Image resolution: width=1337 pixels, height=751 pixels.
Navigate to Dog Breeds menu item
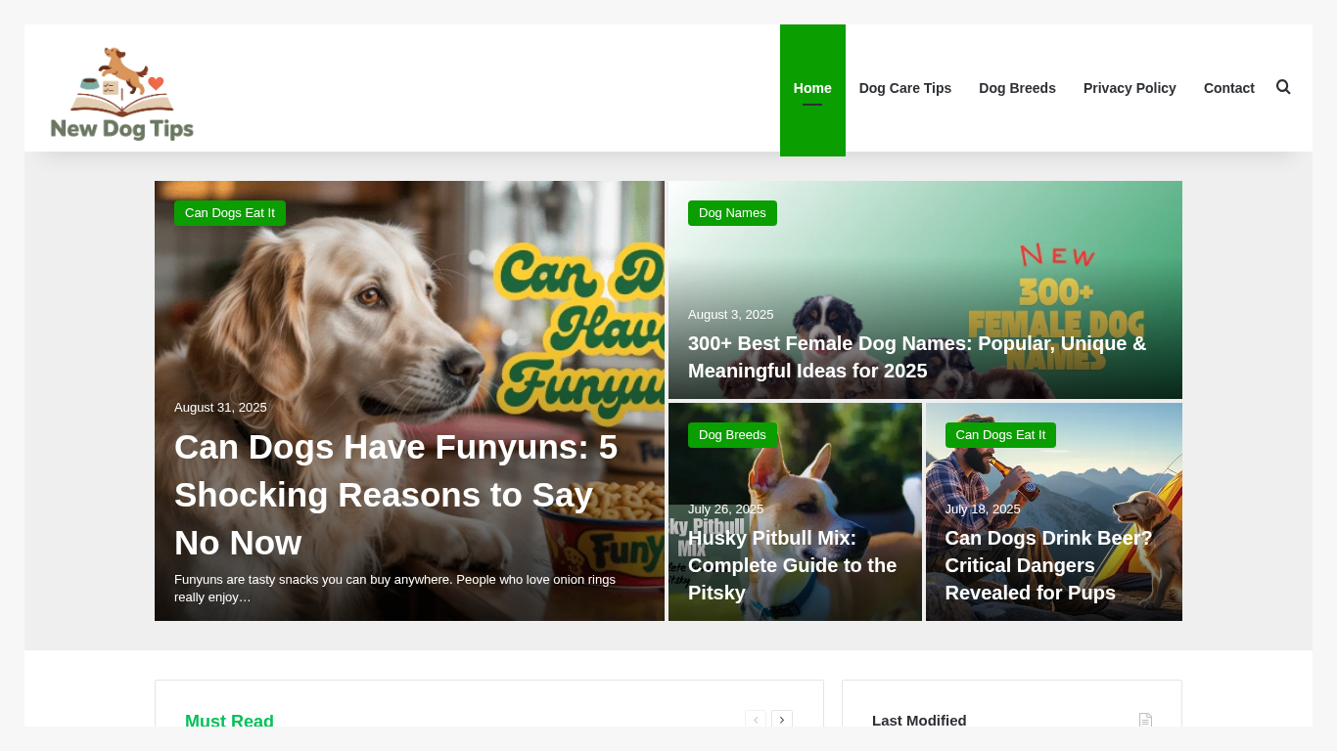1017,88
